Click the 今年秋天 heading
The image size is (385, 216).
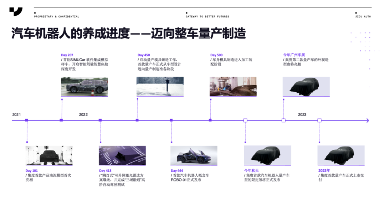coord(251,170)
